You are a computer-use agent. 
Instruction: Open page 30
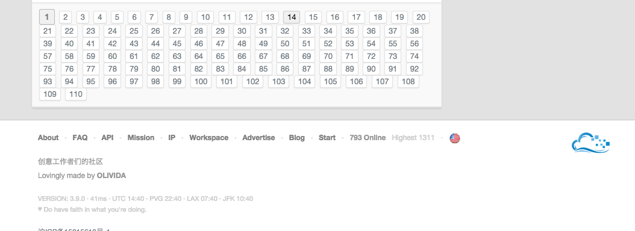coord(242,31)
